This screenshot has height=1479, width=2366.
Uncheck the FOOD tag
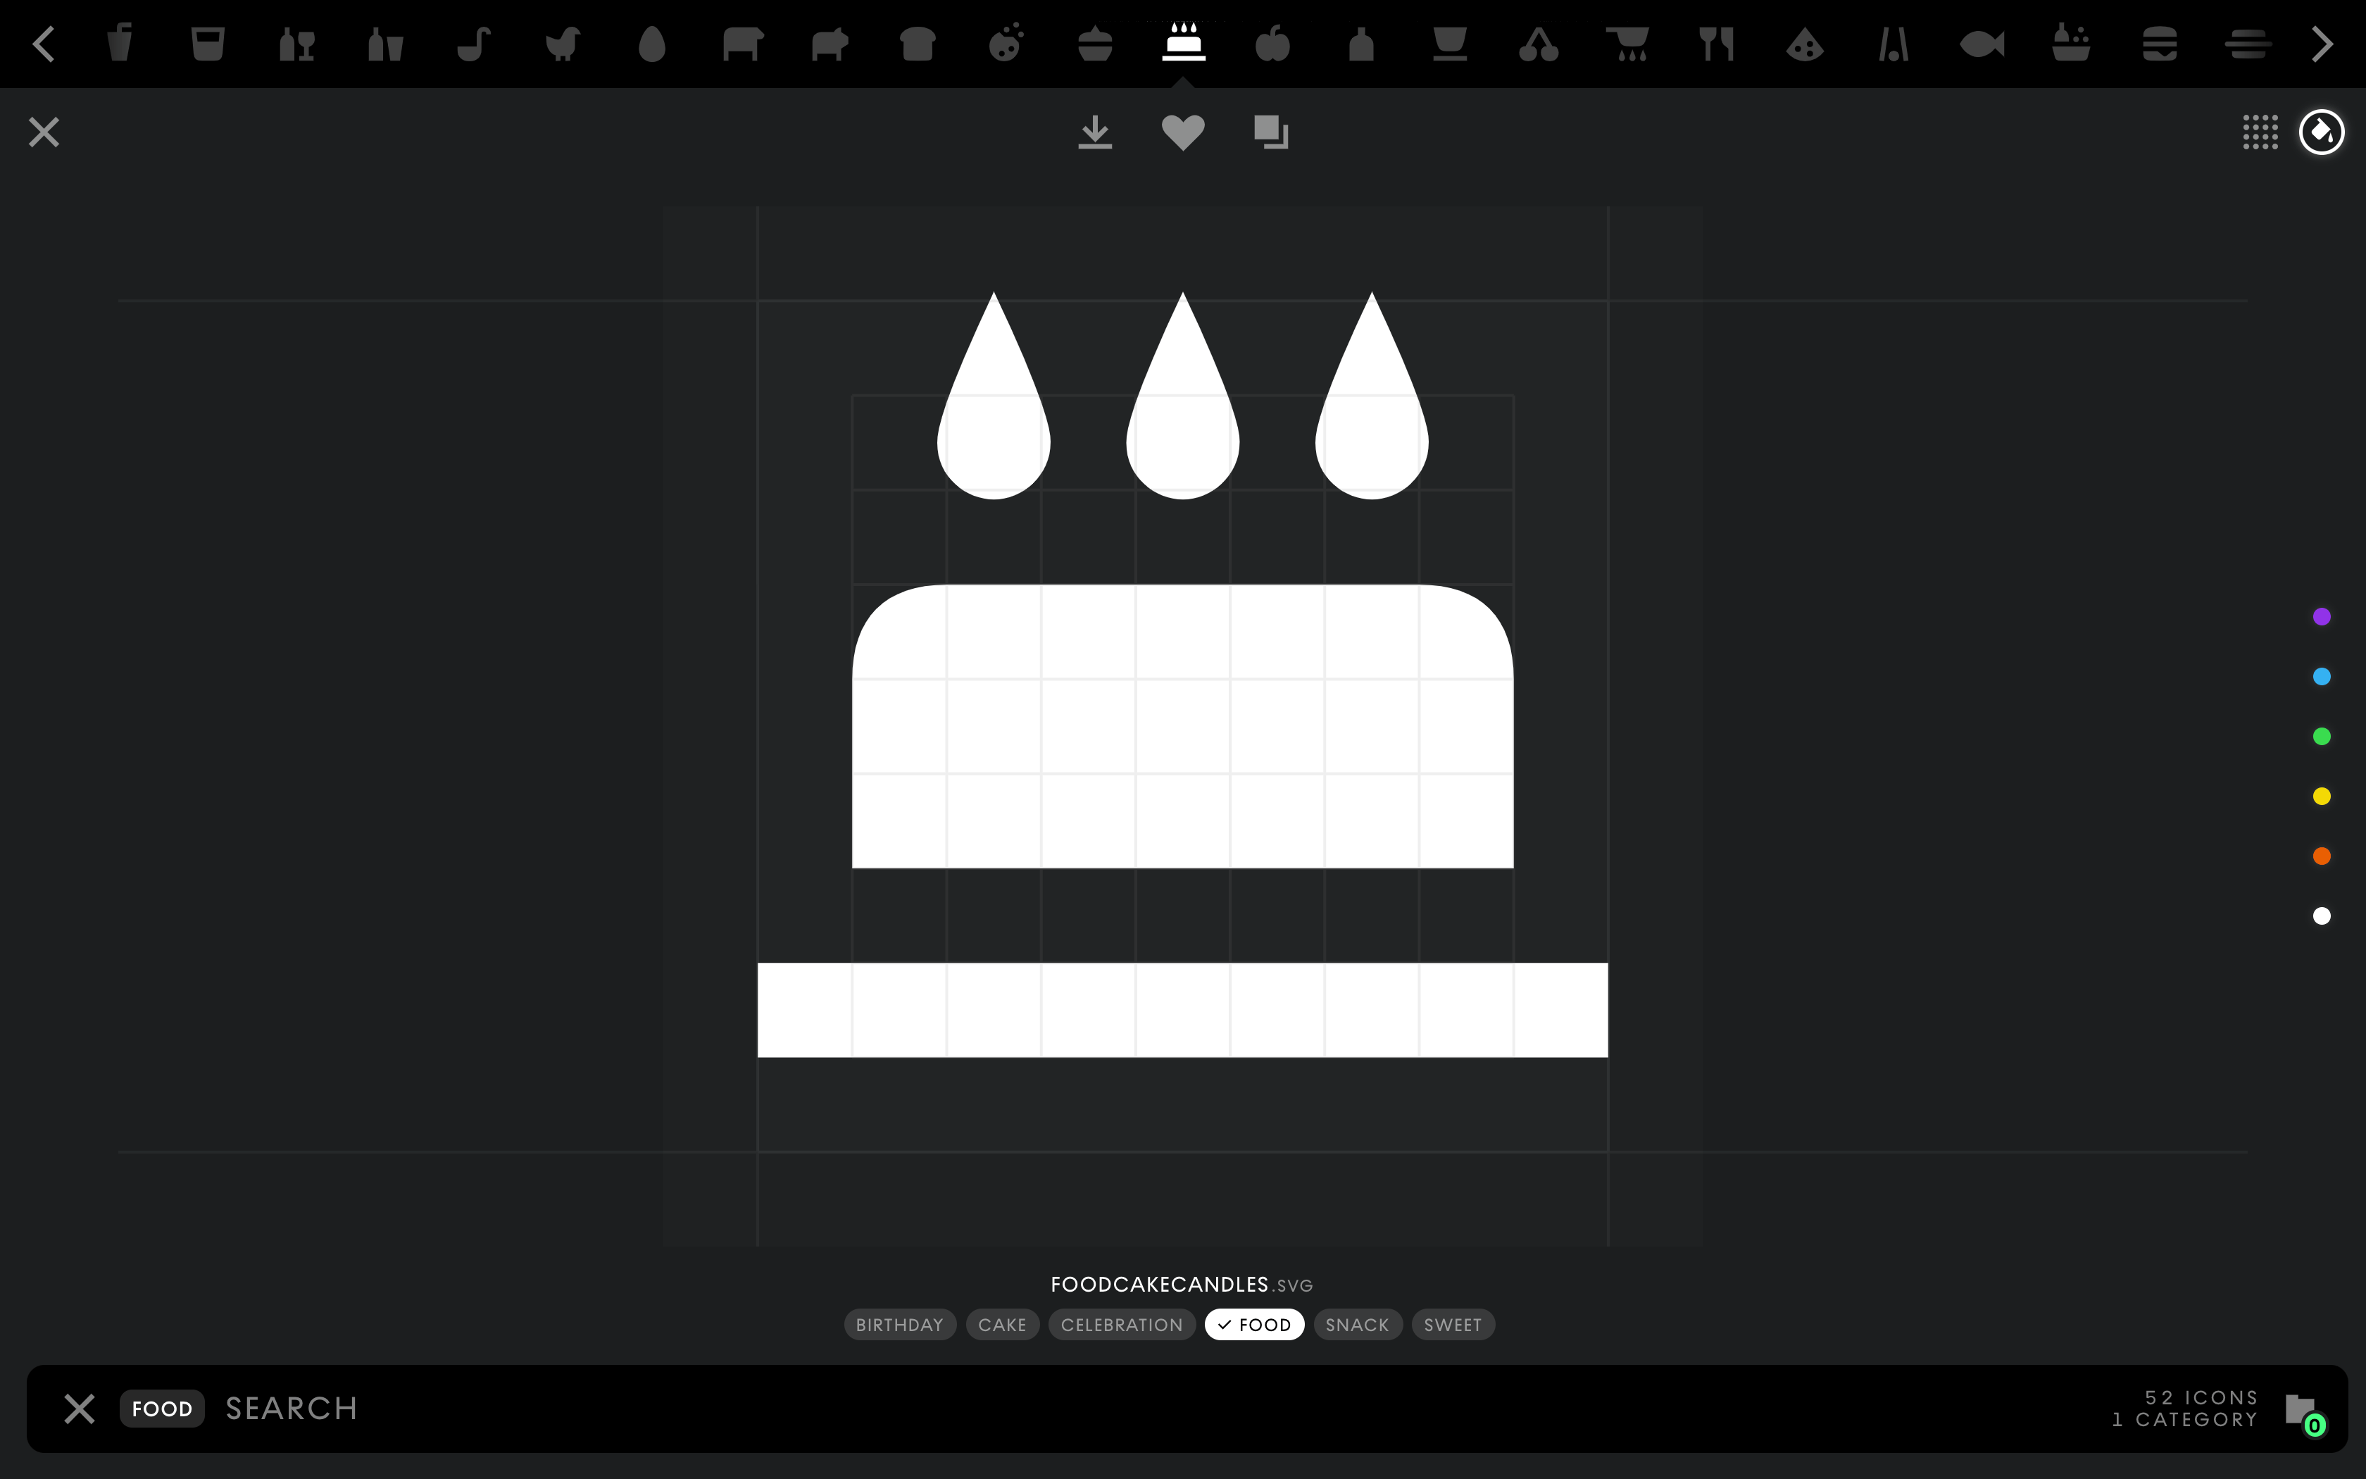1254,1325
